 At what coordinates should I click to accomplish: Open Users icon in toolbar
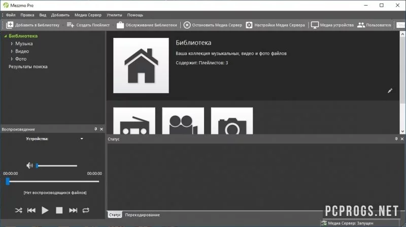361,25
